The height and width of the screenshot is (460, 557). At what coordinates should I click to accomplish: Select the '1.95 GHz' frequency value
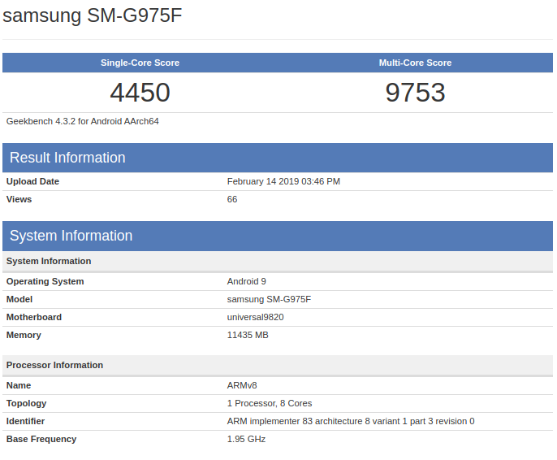click(x=246, y=440)
